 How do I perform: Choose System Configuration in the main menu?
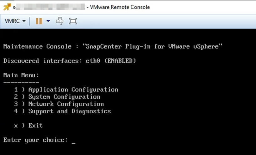coord(64,97)
